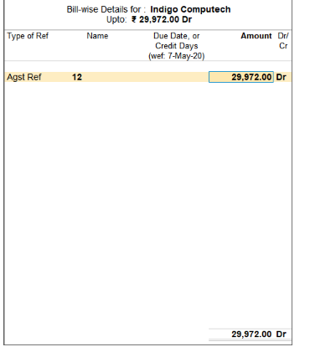Click the Dr/ Cr column header
This screenshot has width=310, height=352.
point(283,41)
